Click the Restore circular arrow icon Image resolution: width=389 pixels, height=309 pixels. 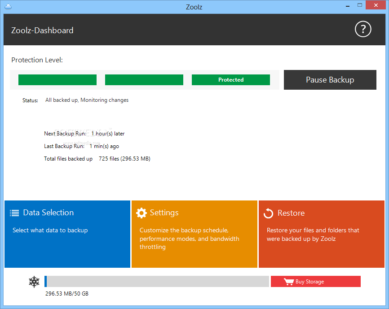pos(268,213)
